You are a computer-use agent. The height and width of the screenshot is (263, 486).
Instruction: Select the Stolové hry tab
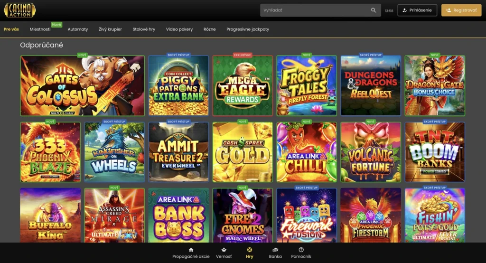(x=144, y=29)
